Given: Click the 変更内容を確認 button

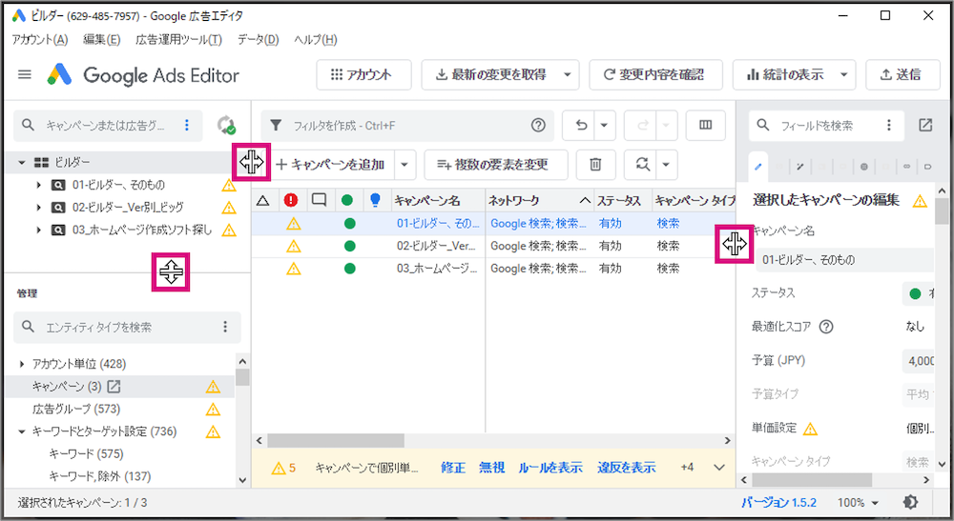Looking at the screenshot, I should click(656, 74).
